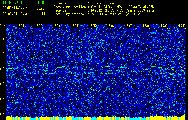
Task: Click the meteor label
Action: click(x=42, y=9)
